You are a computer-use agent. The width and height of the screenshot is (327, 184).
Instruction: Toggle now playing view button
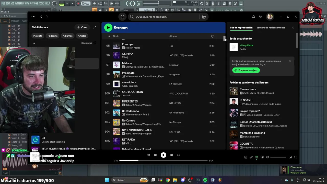tap(246, 157)
